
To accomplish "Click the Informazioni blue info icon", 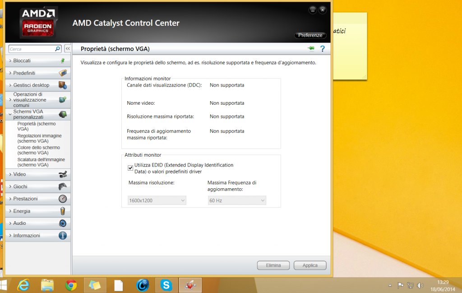I will click(x=63, y=236).
